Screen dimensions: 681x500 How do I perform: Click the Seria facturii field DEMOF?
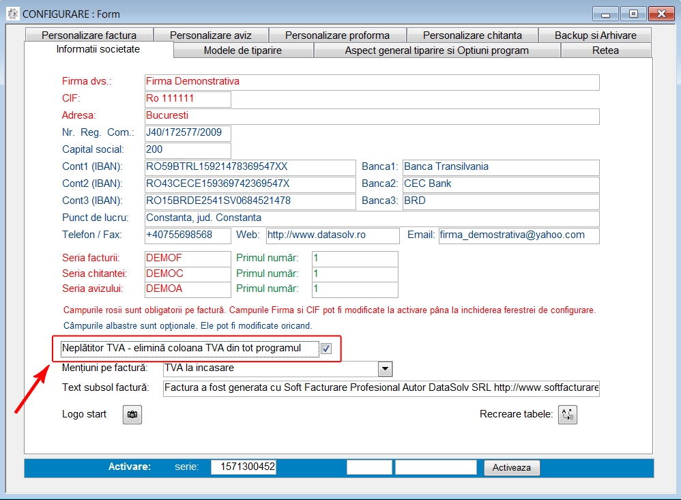pos(188,259)
